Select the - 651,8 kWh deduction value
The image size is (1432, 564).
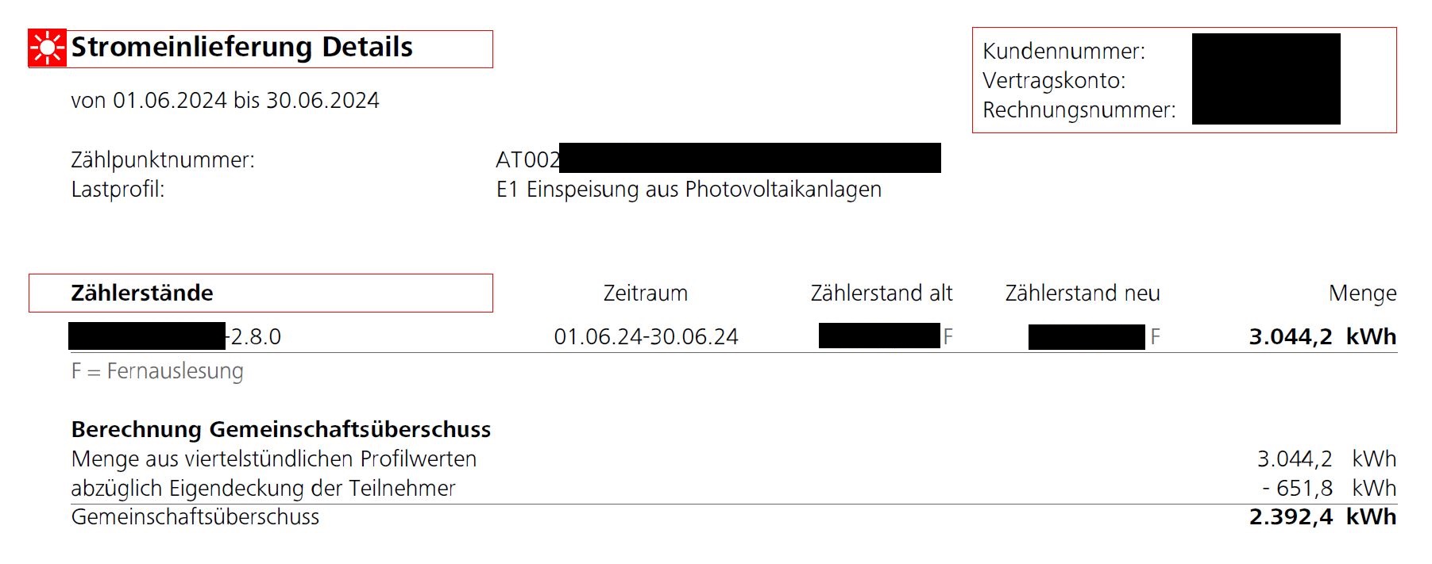pos(1329,489)
